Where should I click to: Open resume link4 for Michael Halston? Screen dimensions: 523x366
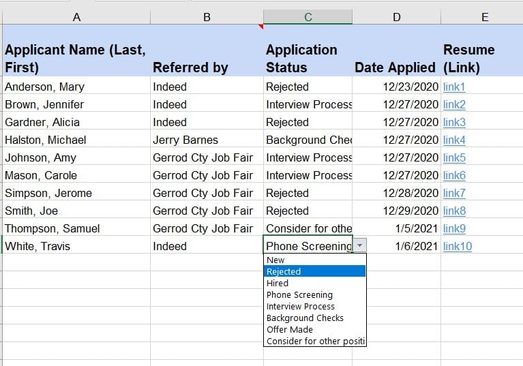click(454, 140)
